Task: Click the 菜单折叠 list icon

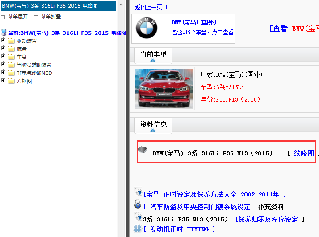Action: (x=36, y=17)
